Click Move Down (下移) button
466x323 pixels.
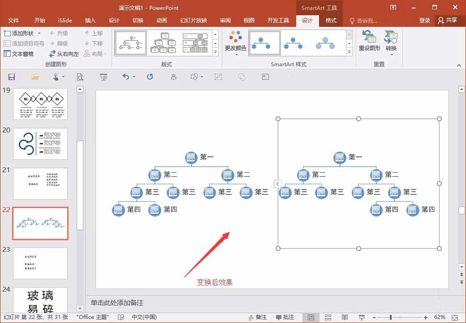pos(94,43)
